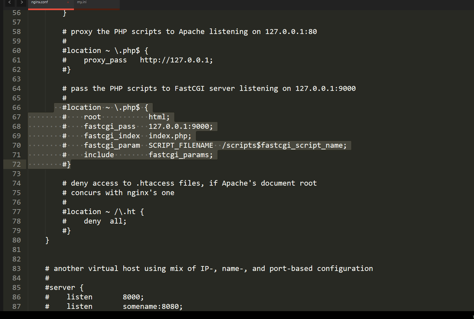Place cursor on the proxy_pass text

coord(105,60)
